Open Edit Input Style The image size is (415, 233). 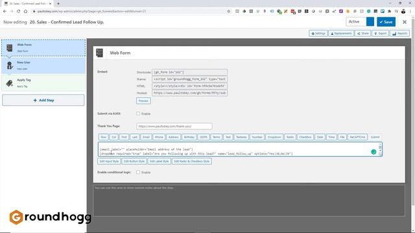[x=109, y=161]
